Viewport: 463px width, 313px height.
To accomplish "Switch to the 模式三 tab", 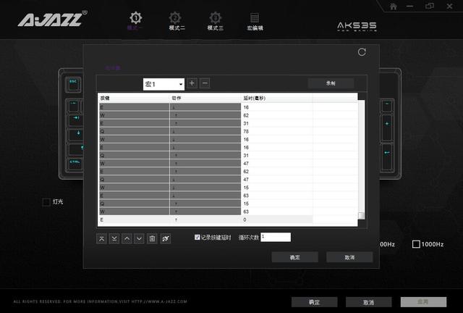I will pos(216,21).
